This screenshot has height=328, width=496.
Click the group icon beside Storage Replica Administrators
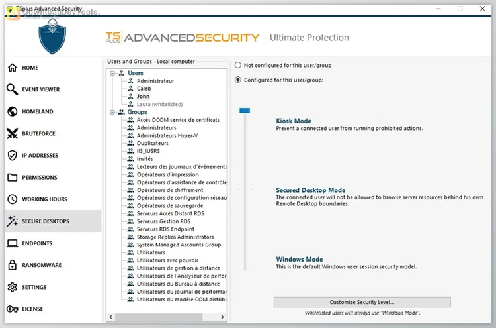131,237
